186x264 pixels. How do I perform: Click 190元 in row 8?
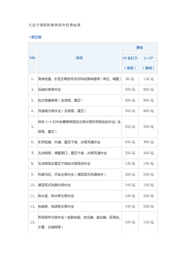(x=148, y=164)
